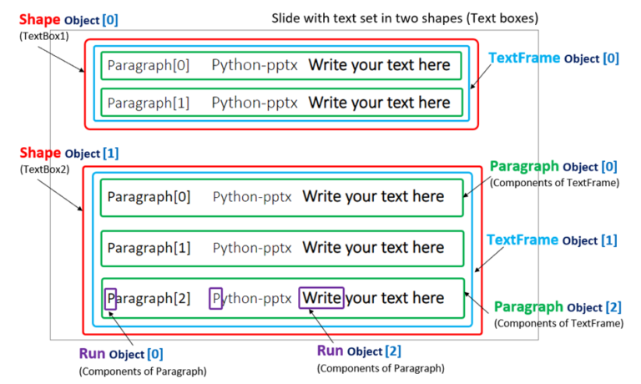This screenshot has width=641, height=384.
Task: Click the "TextFrame Object [1]" label
Action: click(x=552, y=240)
